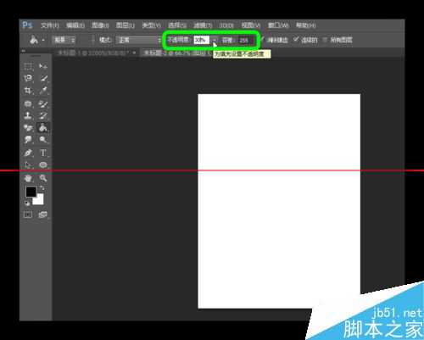Select the Clone Stamp tool

pos(28,115)
